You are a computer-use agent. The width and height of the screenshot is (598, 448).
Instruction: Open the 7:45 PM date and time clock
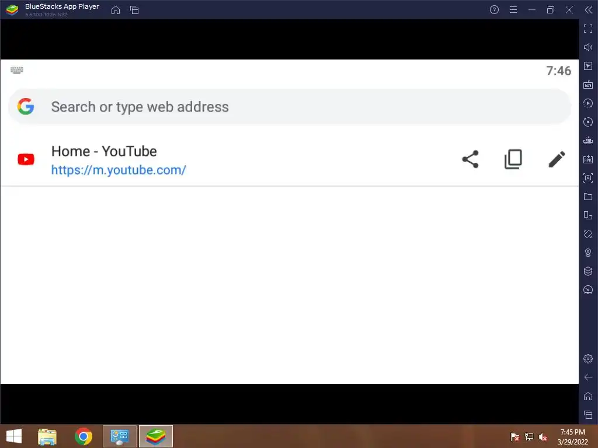click(x=572, y=437)
